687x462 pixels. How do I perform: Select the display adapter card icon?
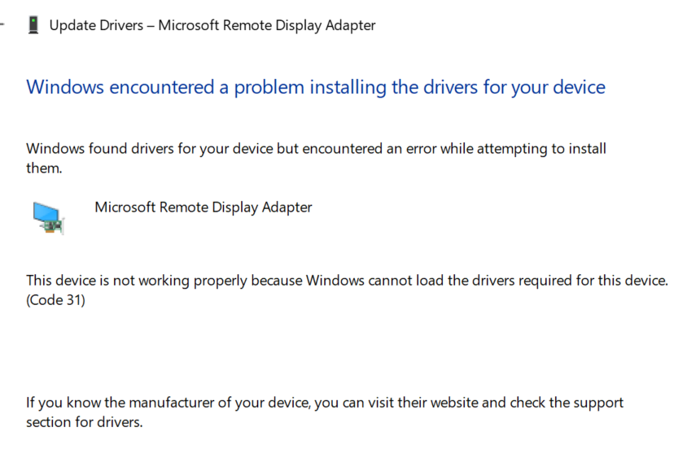point(48,218)
